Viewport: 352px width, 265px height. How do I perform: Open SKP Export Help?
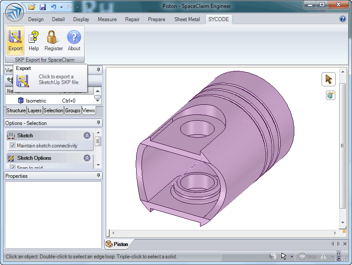pos(33,40)
